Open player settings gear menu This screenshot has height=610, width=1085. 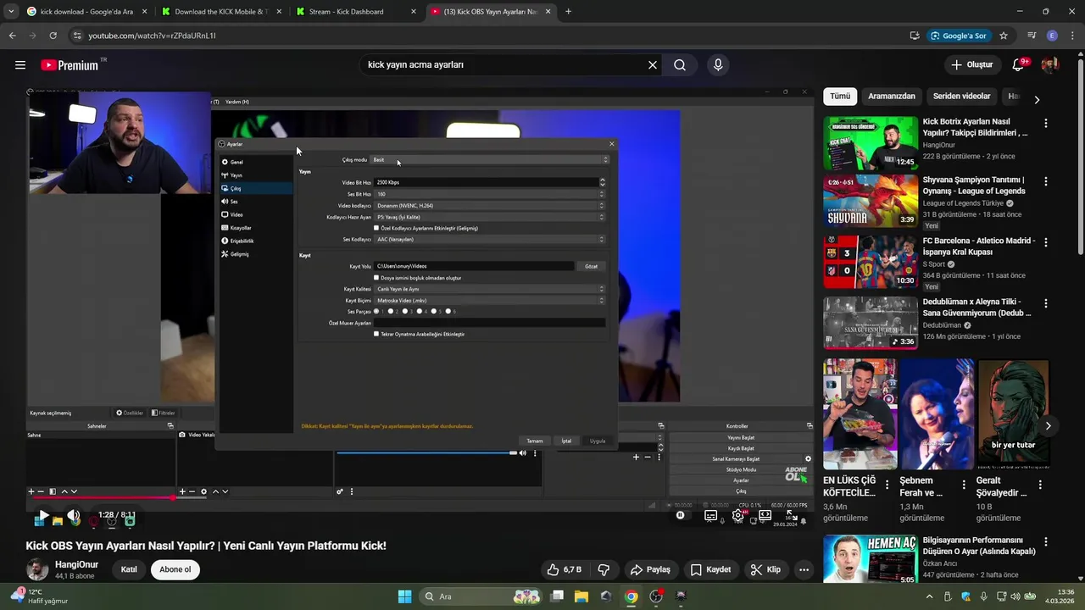(738, 515)
